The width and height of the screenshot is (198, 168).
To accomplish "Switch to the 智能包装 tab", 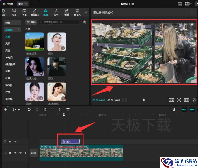I will [x=35, y=12].
